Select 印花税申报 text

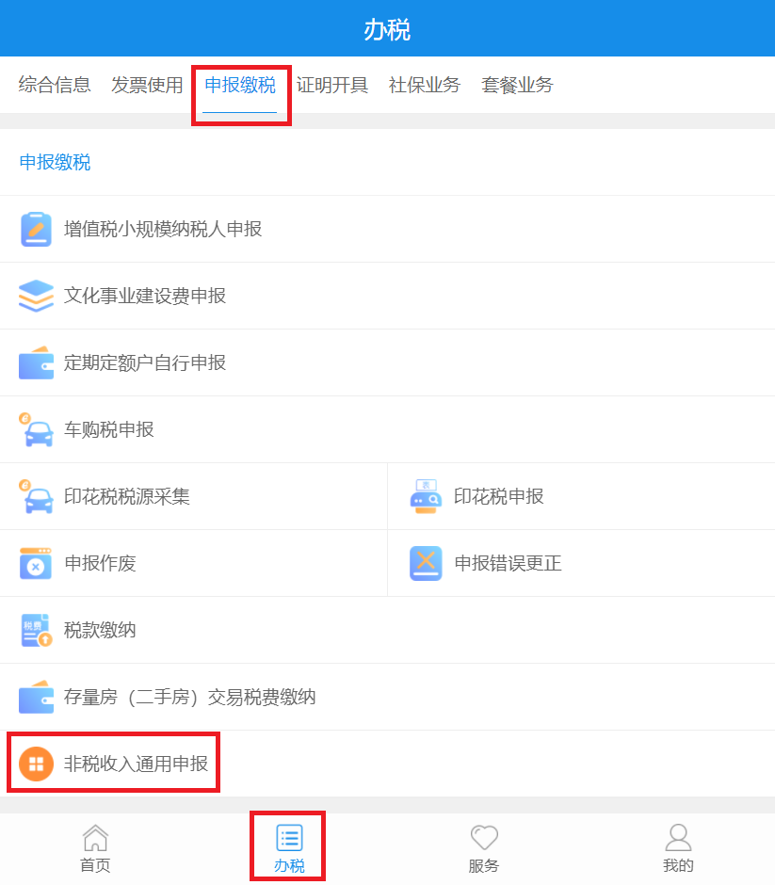point(499,497)
